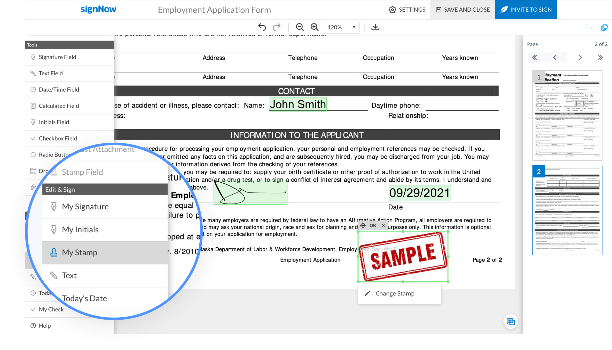Open the 120% zoom level dropdown
The width and height of the screenshot is (612, 350).
coord(341,27)
